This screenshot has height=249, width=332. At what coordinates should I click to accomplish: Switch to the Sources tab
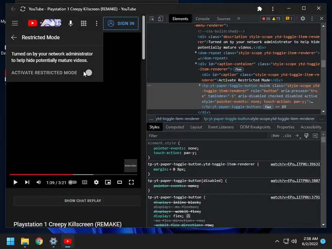click(x=224, y=18)
